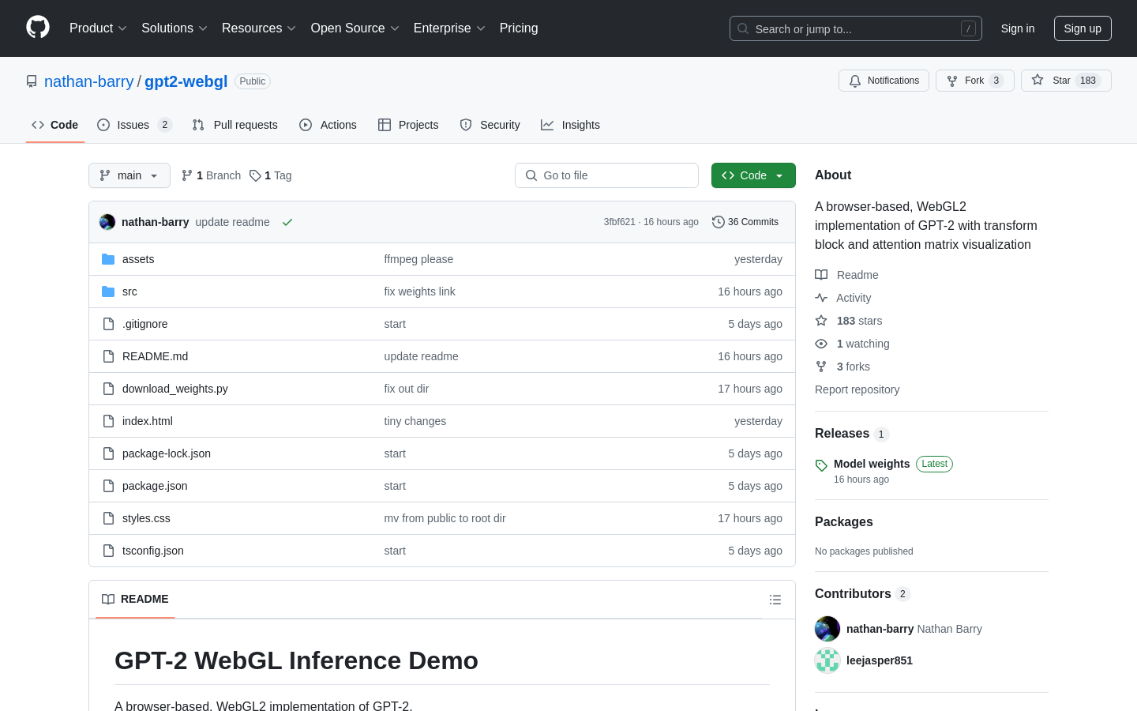Expand the Resources menu
Screen dimensions: 1137x711
(259, 28)
